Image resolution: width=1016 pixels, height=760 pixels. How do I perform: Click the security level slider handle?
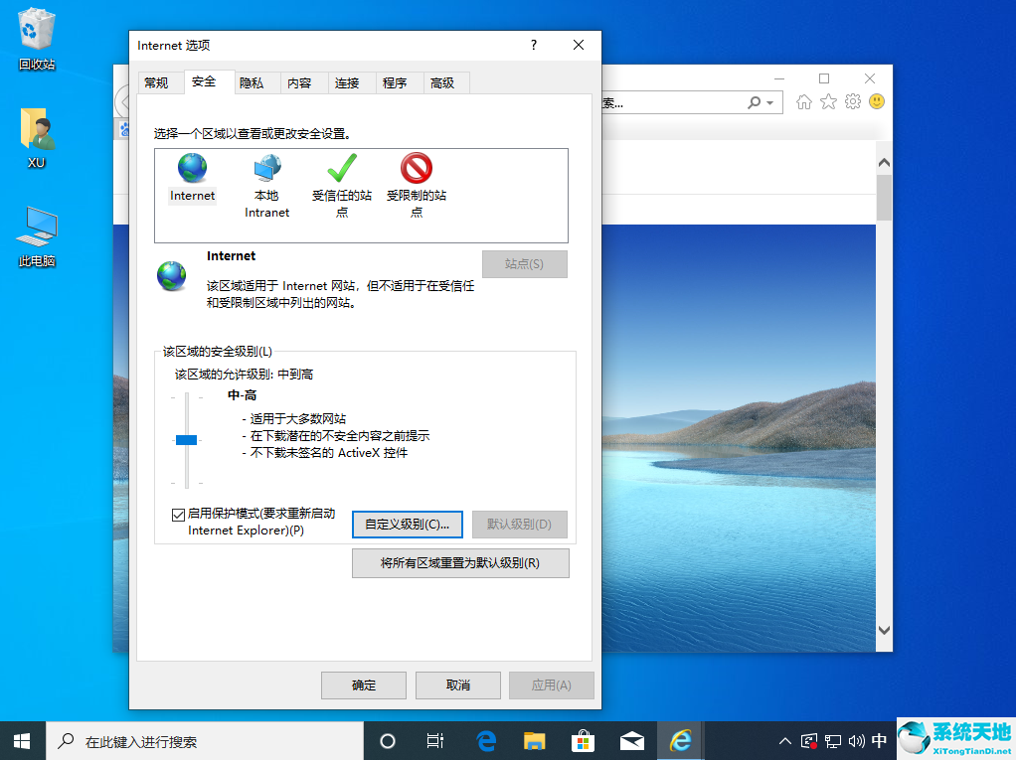click(187, 438)
